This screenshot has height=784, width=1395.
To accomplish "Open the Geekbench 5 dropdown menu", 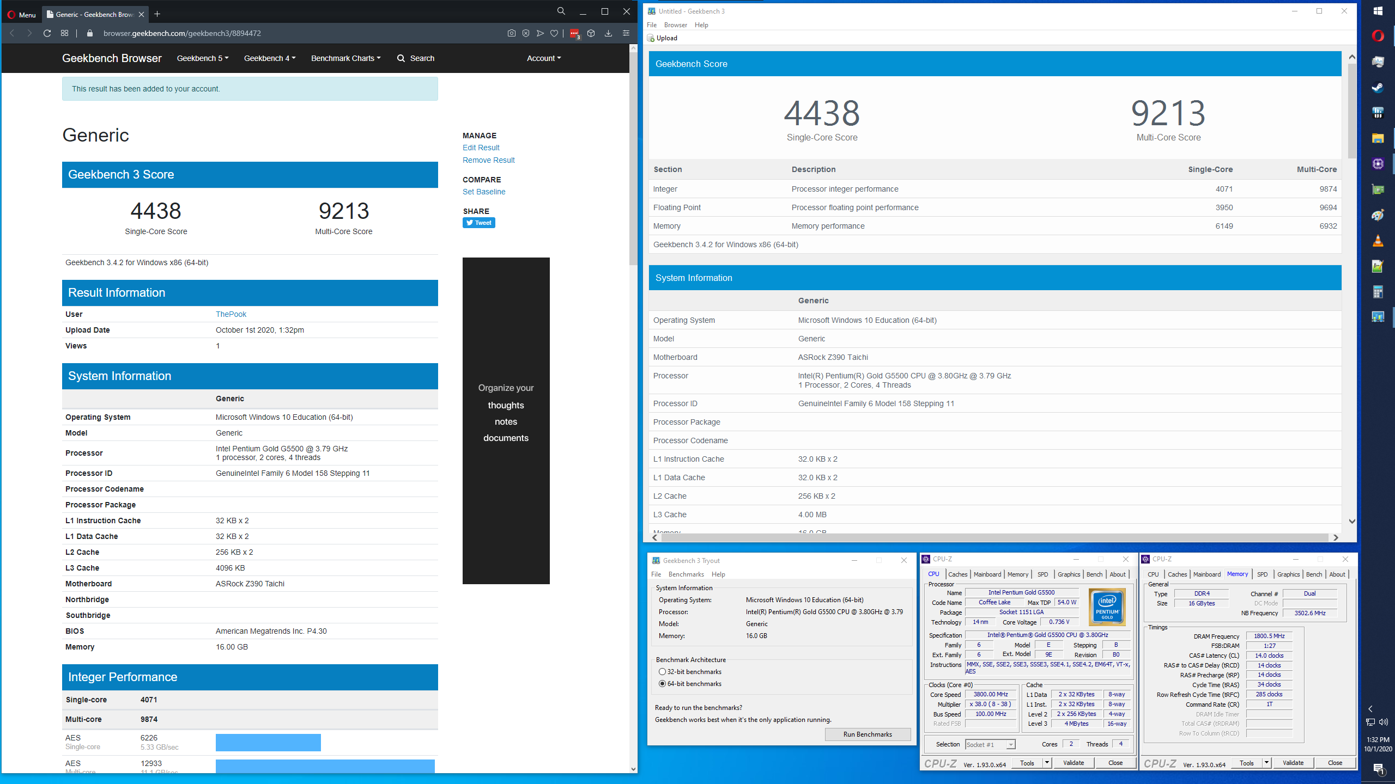I will [203, 58].
